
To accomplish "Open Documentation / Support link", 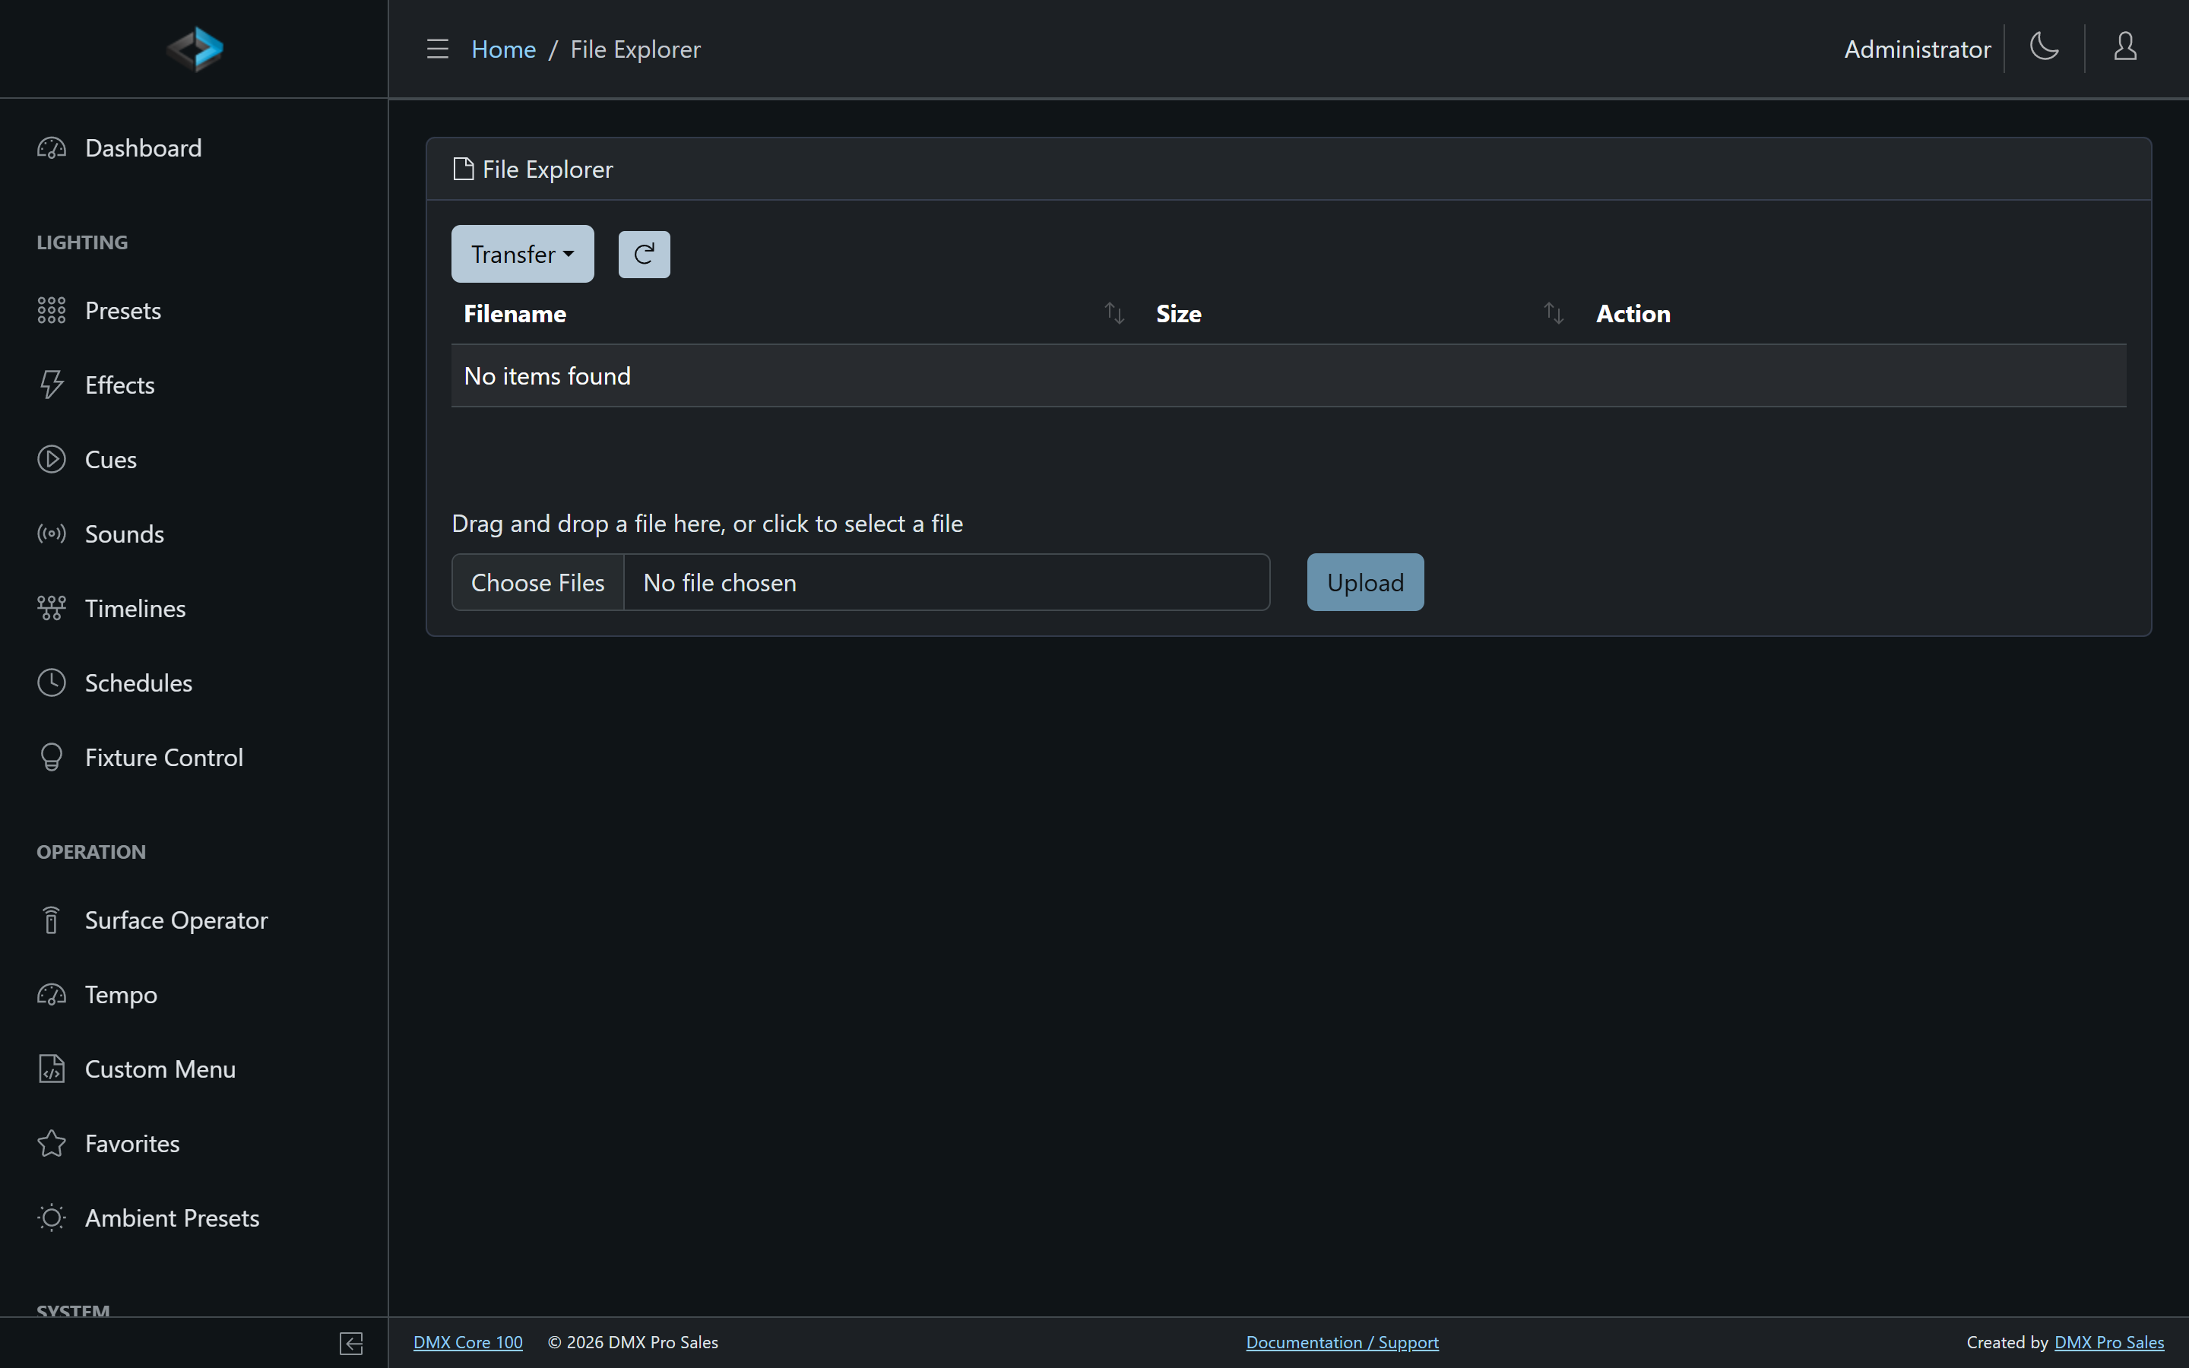I will (1342, 1343).
